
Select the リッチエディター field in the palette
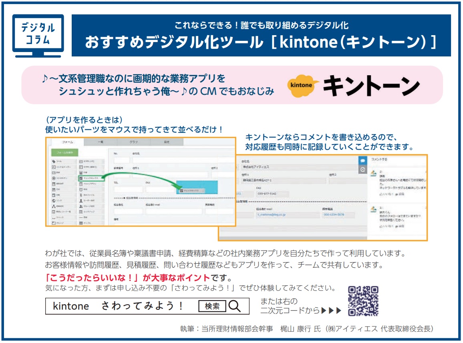coord(64,167)
